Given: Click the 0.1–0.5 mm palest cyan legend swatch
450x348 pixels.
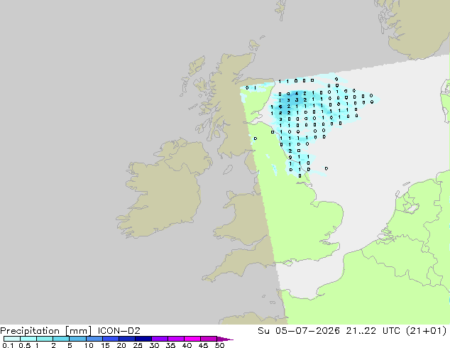Looking at the screenshot, I should pos(12,339).
